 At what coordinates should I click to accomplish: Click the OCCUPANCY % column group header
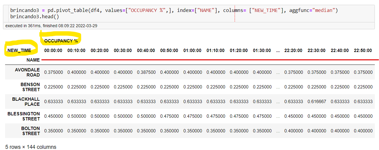point(61,41)
